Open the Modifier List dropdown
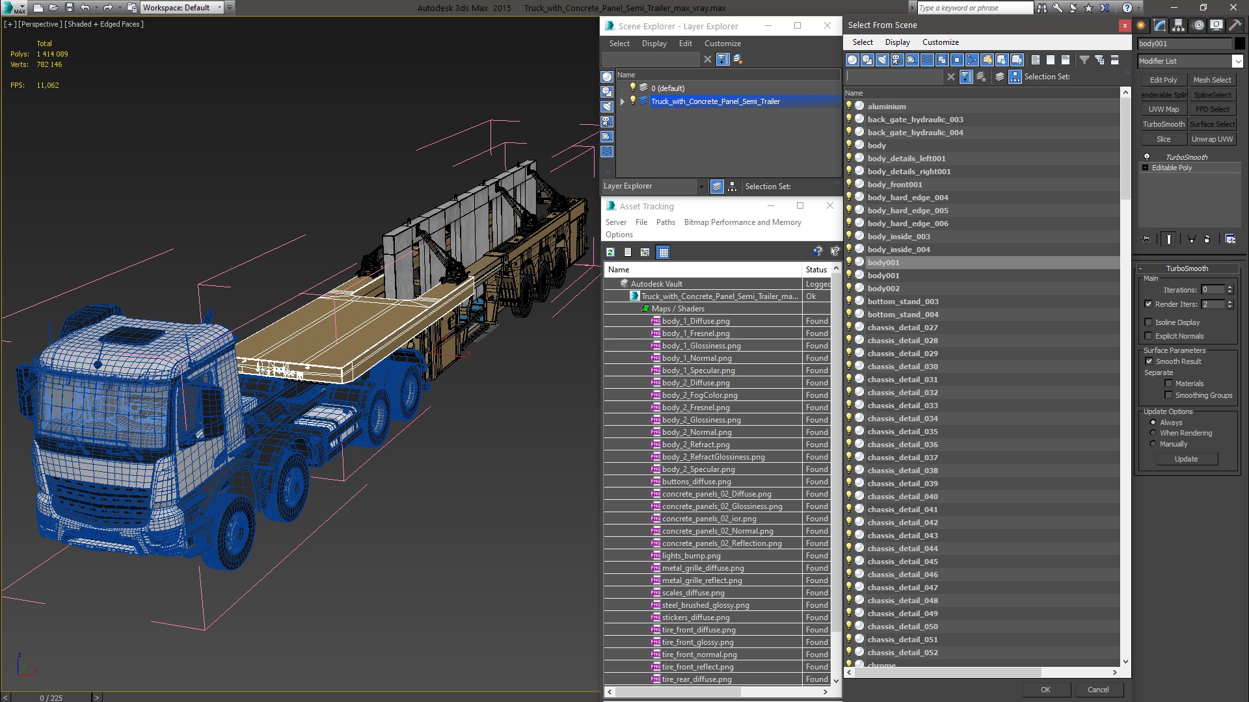This screenshot has width=1249, height=702. pos(1237,61)
